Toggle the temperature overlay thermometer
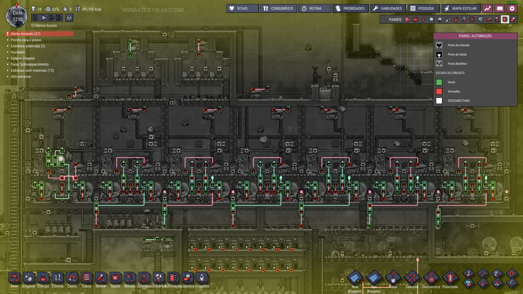The height and width of the screenshot is (294, 523). pos(423,20)
